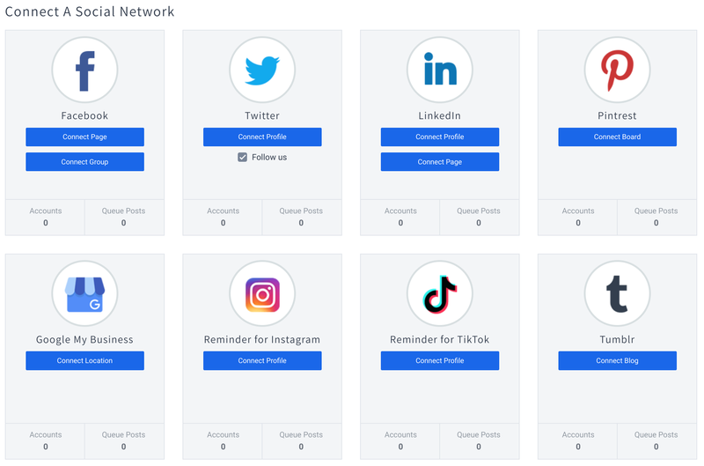Connect a Twitter profile
Viewport: 704px width, 466px height.
[x=262, y=137]
